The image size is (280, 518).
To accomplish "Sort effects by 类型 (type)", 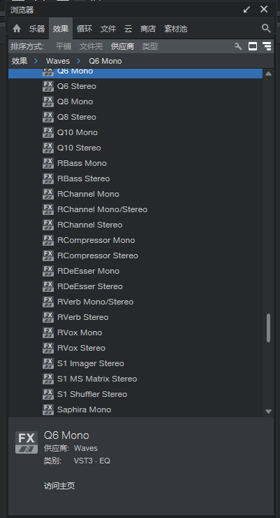I will [150, 46].
